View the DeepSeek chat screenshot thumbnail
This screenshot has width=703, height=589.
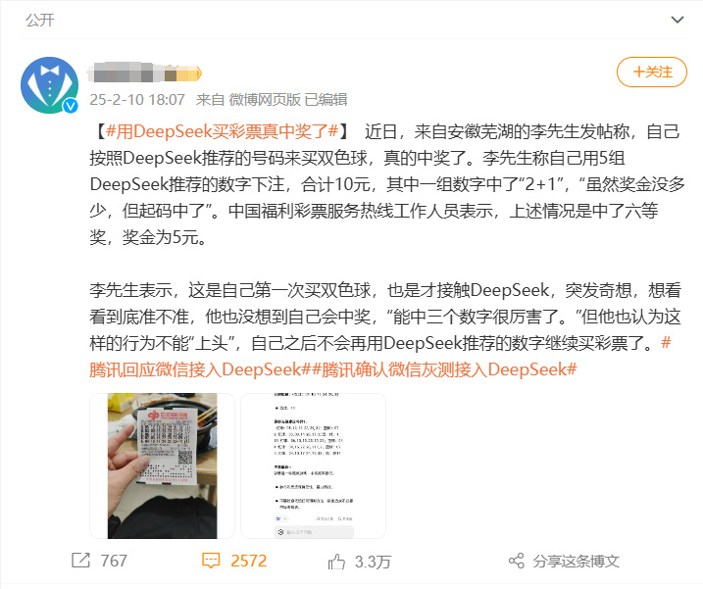[x=313, y=466]
